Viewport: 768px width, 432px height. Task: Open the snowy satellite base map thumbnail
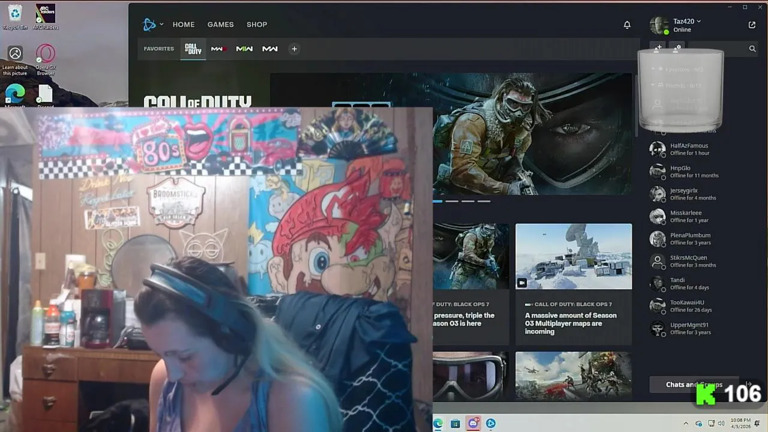point(574,256)
